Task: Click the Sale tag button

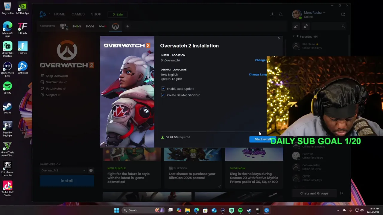Action: coord(118,14)
